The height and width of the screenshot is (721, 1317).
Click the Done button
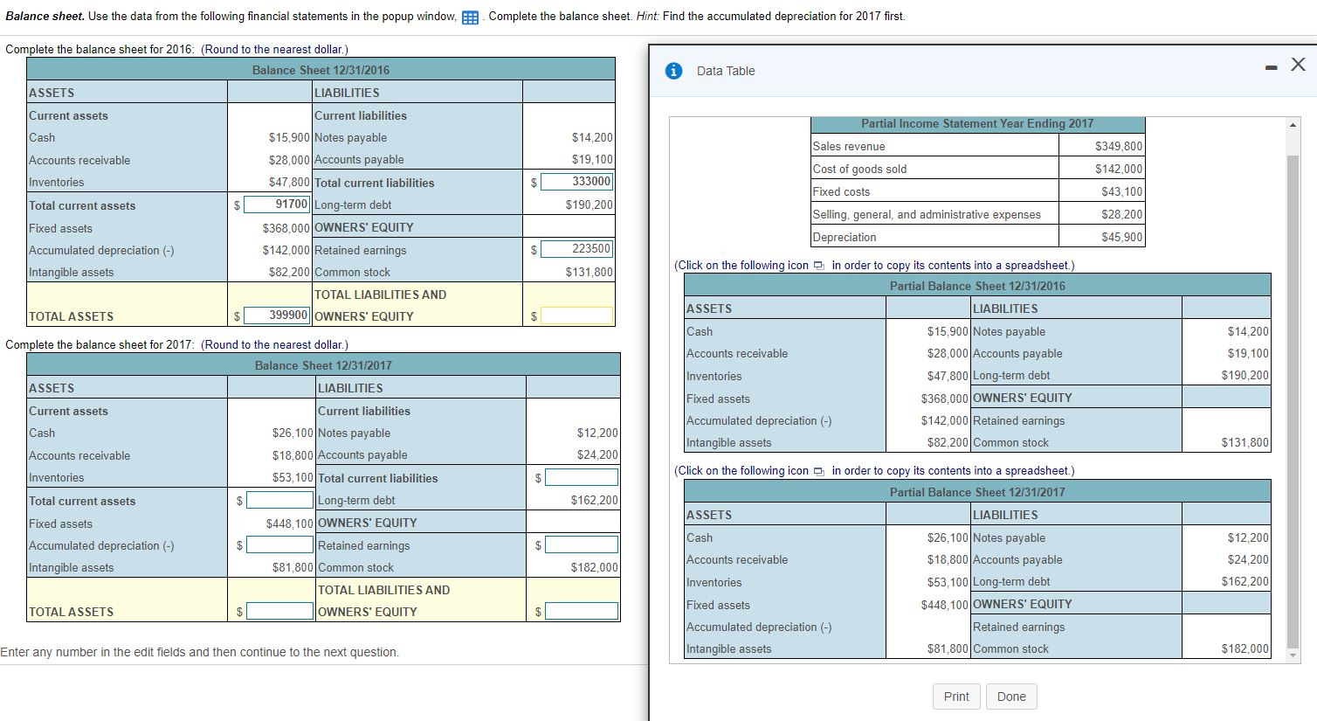(x=1011, y=697)
